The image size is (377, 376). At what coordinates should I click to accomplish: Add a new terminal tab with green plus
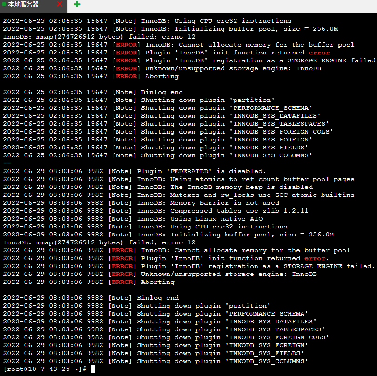77,4
